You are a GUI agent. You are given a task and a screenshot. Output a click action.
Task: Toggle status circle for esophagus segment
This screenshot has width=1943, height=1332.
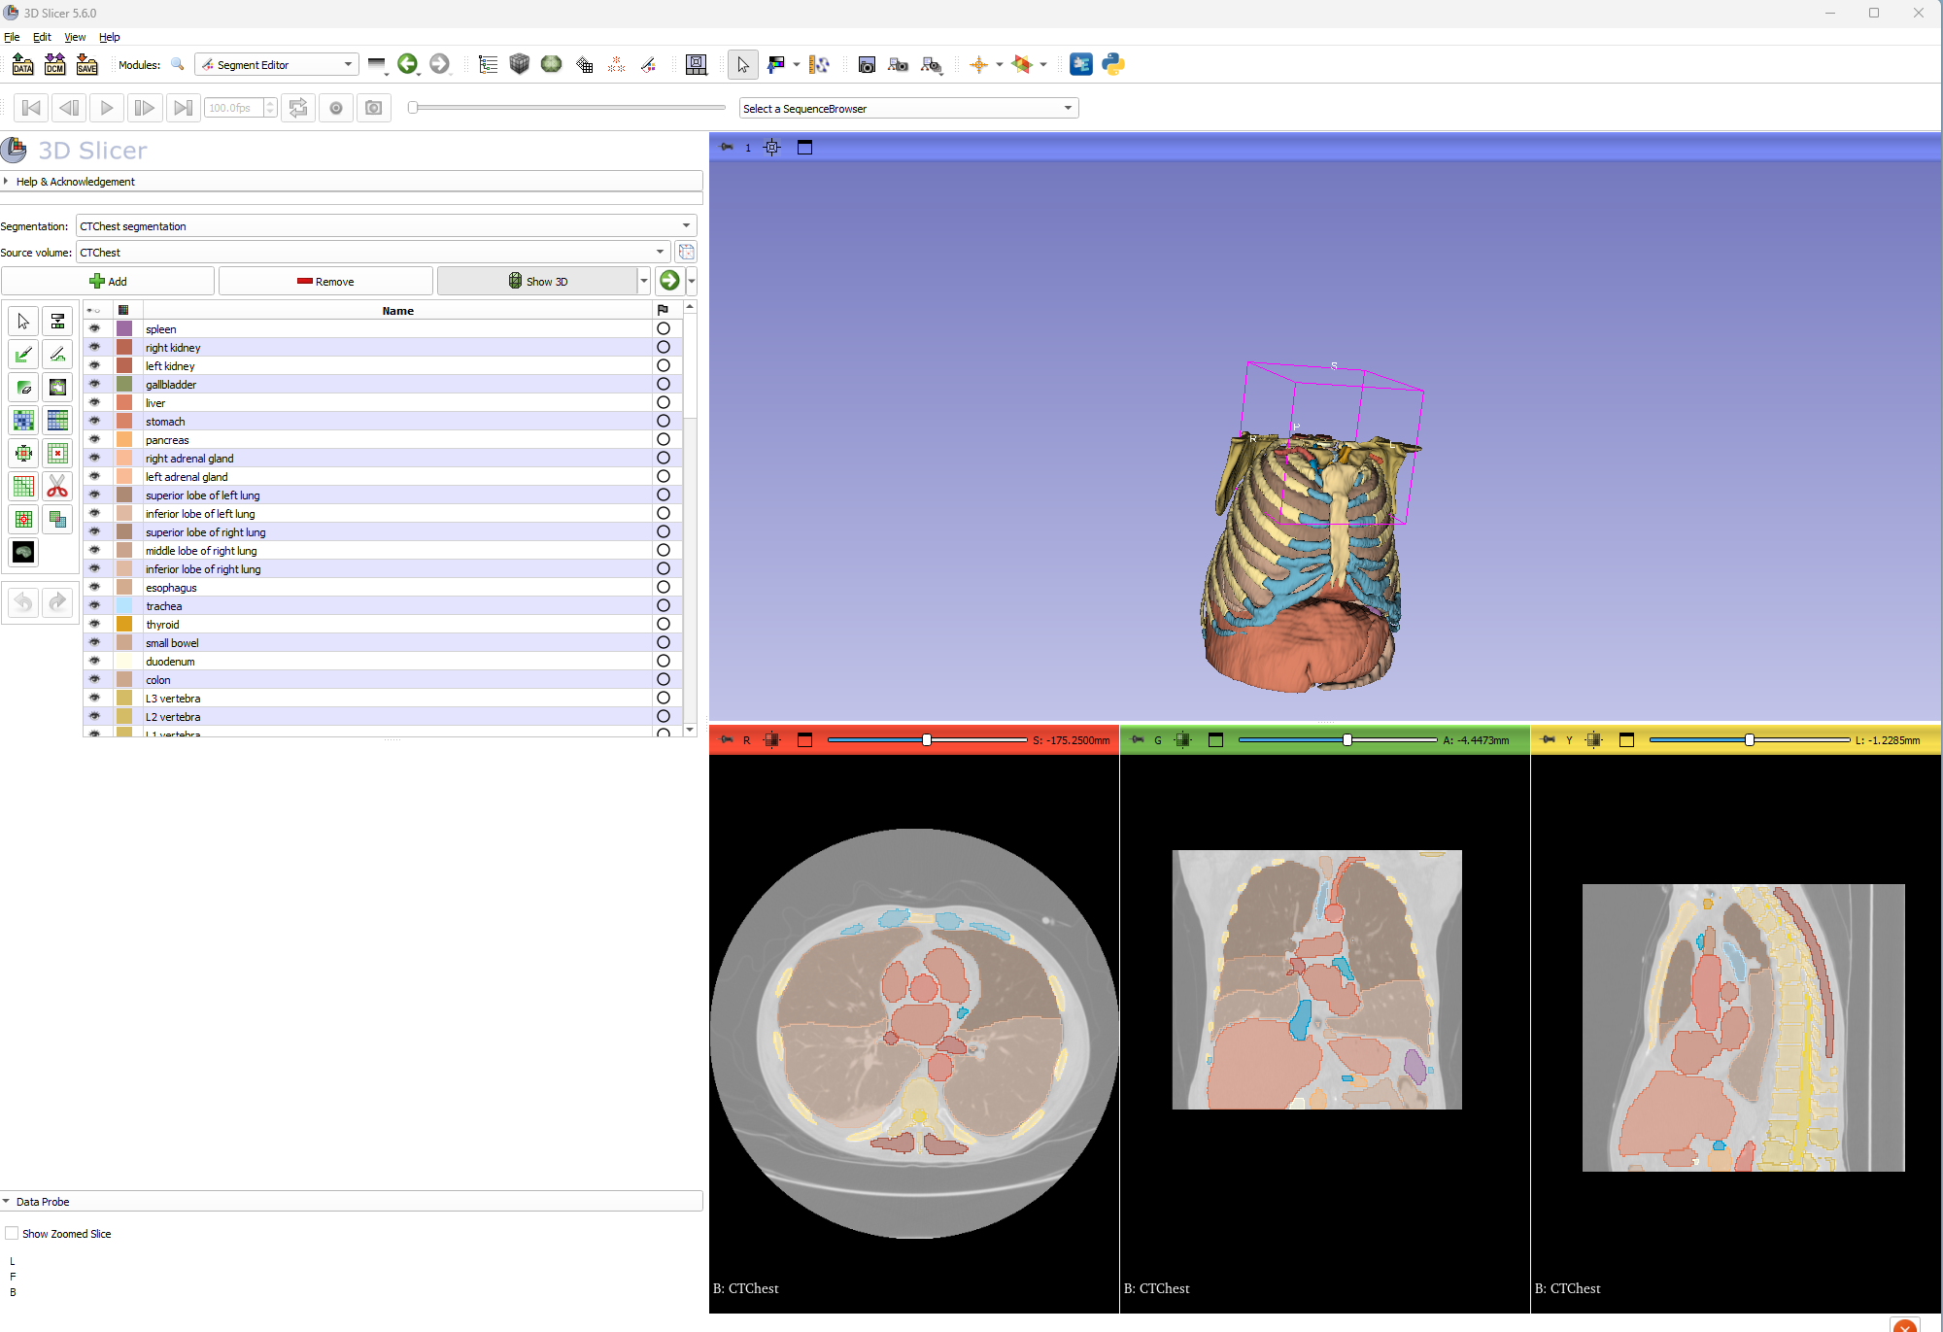(x=664, y=588)
